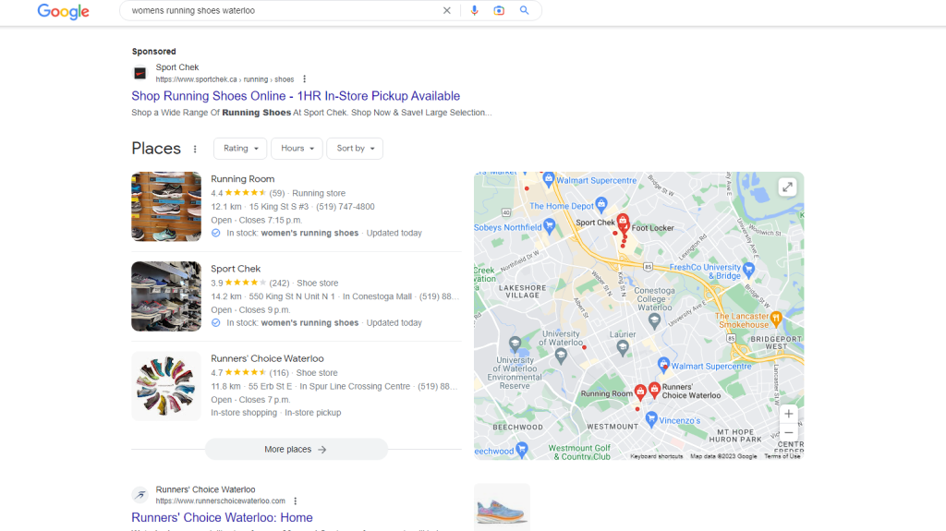Go to Google home via logo
This screenshot has height=531, width=946.
(64, 12)
